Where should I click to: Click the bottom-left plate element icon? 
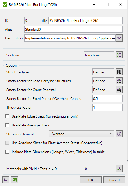point(6,180)
